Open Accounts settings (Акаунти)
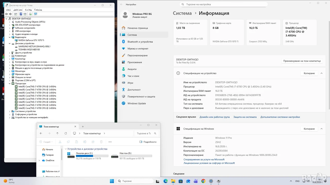 pyautogui.click(x=144, y=69)
